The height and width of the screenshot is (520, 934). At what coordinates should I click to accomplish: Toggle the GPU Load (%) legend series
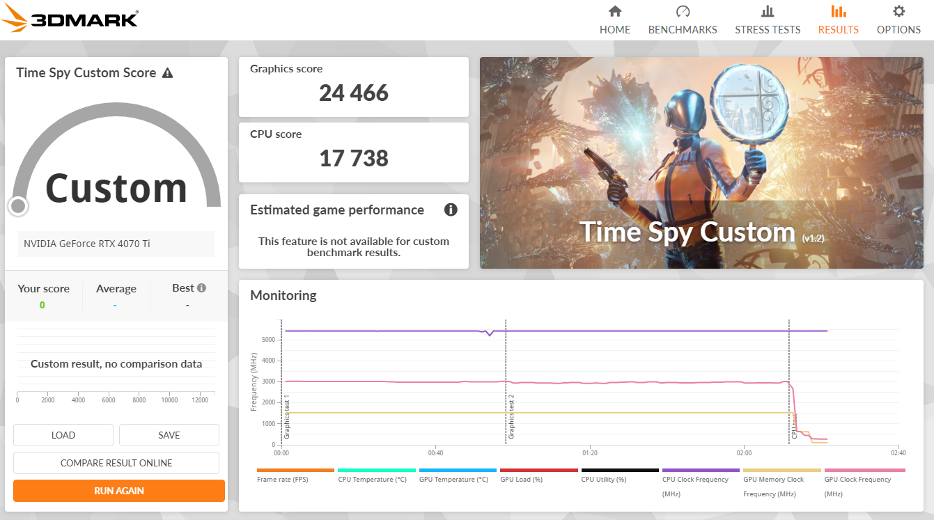524,479
